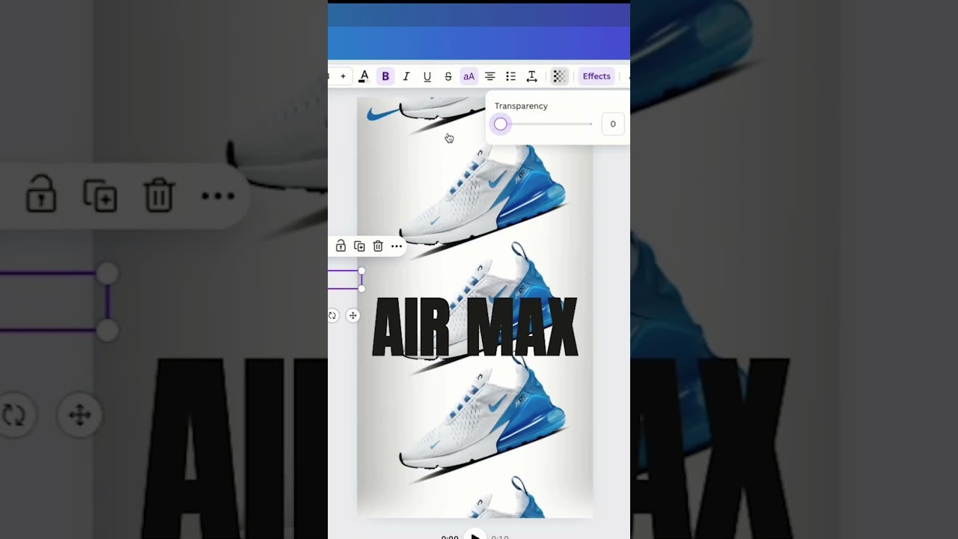
Task: Duplicate the selected element
Action: (x=359, y=246)
